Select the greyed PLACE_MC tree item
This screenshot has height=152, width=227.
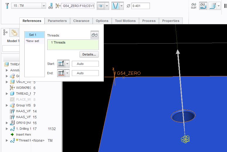[x=20, y=99]
